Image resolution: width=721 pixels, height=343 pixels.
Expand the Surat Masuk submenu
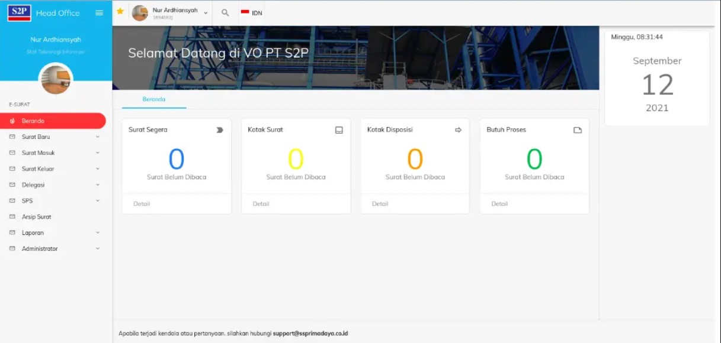[55, 153]
